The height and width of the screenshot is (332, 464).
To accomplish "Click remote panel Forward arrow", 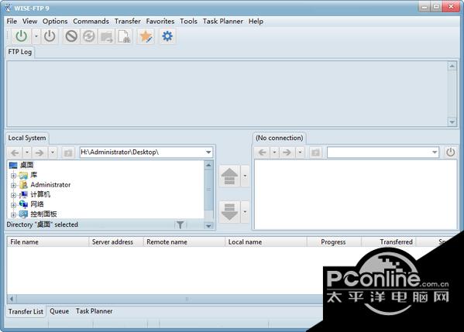I will [287, 152].
